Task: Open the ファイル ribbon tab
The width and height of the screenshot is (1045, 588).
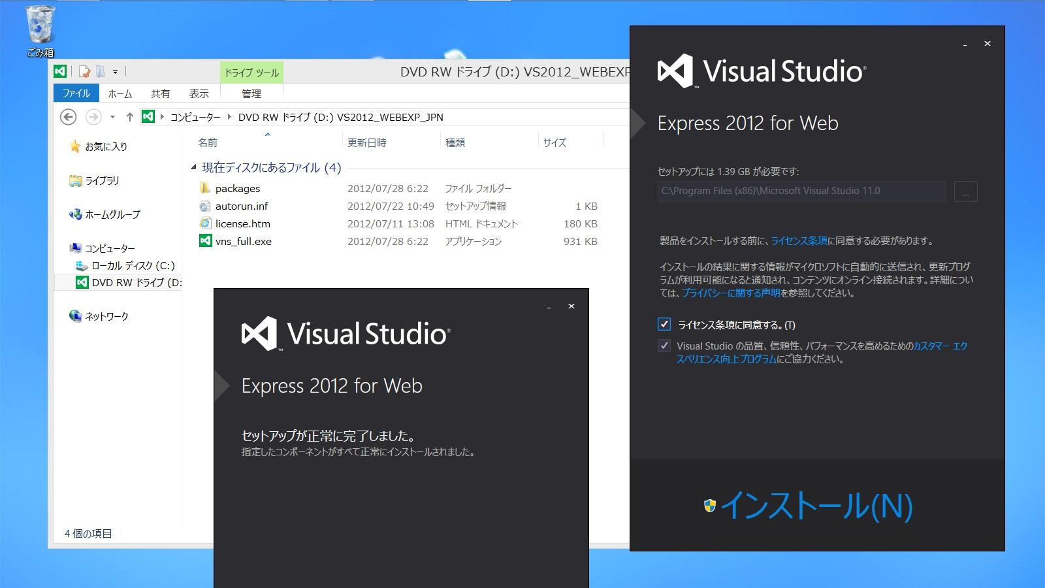Action: point(76,93)
